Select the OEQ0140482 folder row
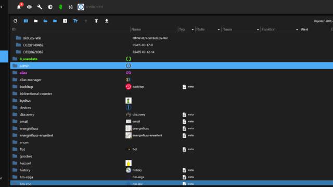 tap(172, 45)
